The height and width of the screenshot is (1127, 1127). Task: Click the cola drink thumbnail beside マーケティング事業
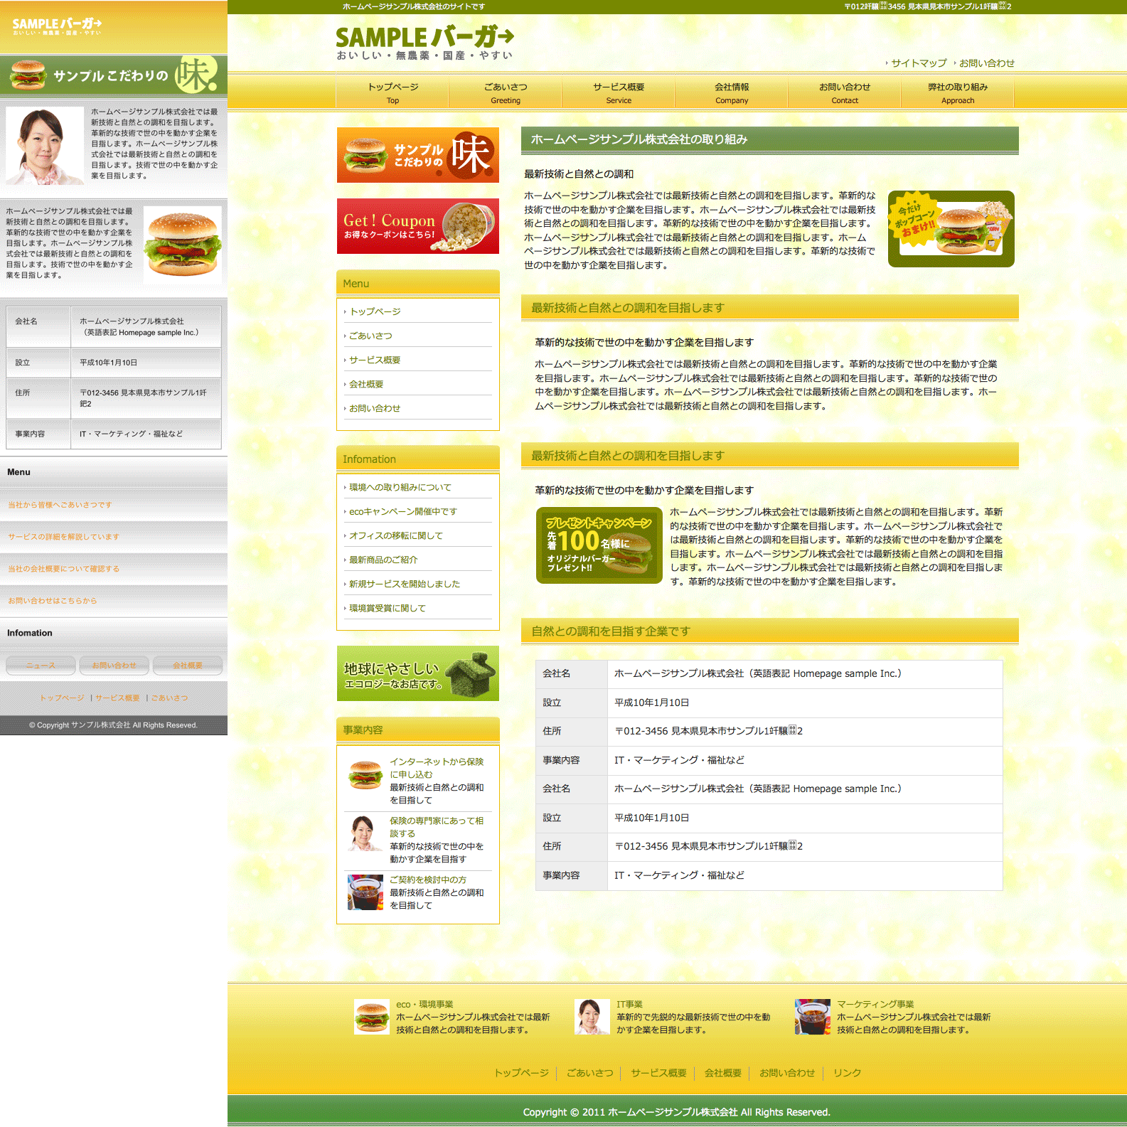pyautogui.click(x=812, y=1017)
